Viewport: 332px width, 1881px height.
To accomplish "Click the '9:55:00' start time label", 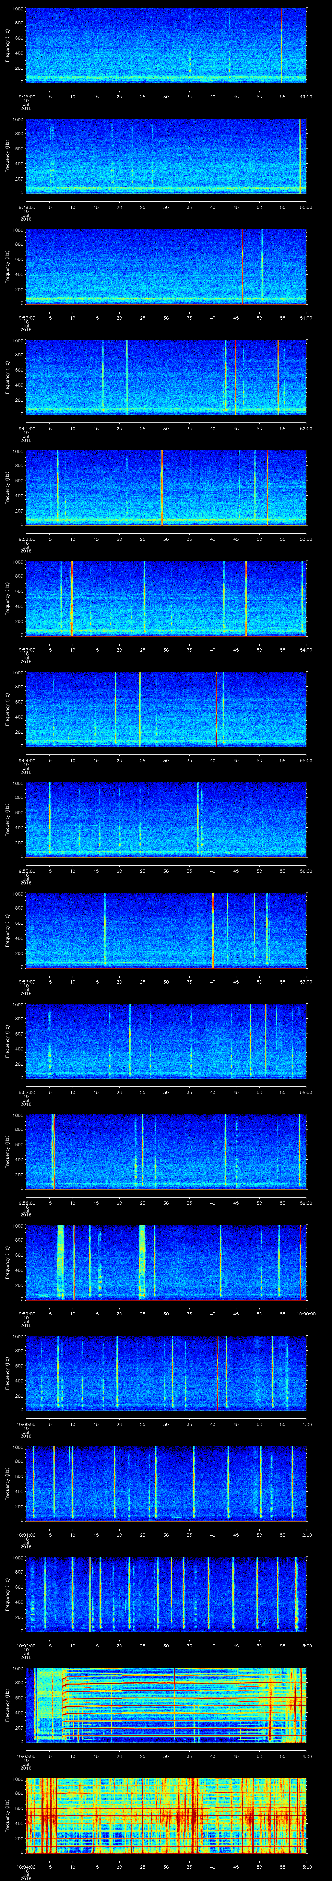I will pos(26,870).
